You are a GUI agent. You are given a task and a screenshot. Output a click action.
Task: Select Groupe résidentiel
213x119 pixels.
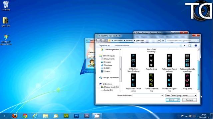109,78
